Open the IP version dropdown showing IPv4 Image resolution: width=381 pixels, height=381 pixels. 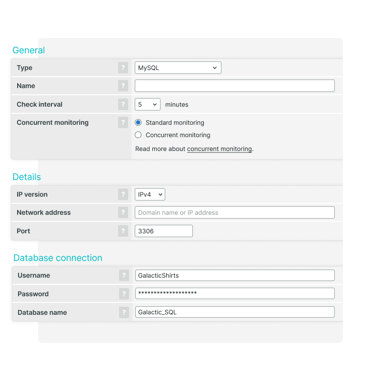click(150, 194)
